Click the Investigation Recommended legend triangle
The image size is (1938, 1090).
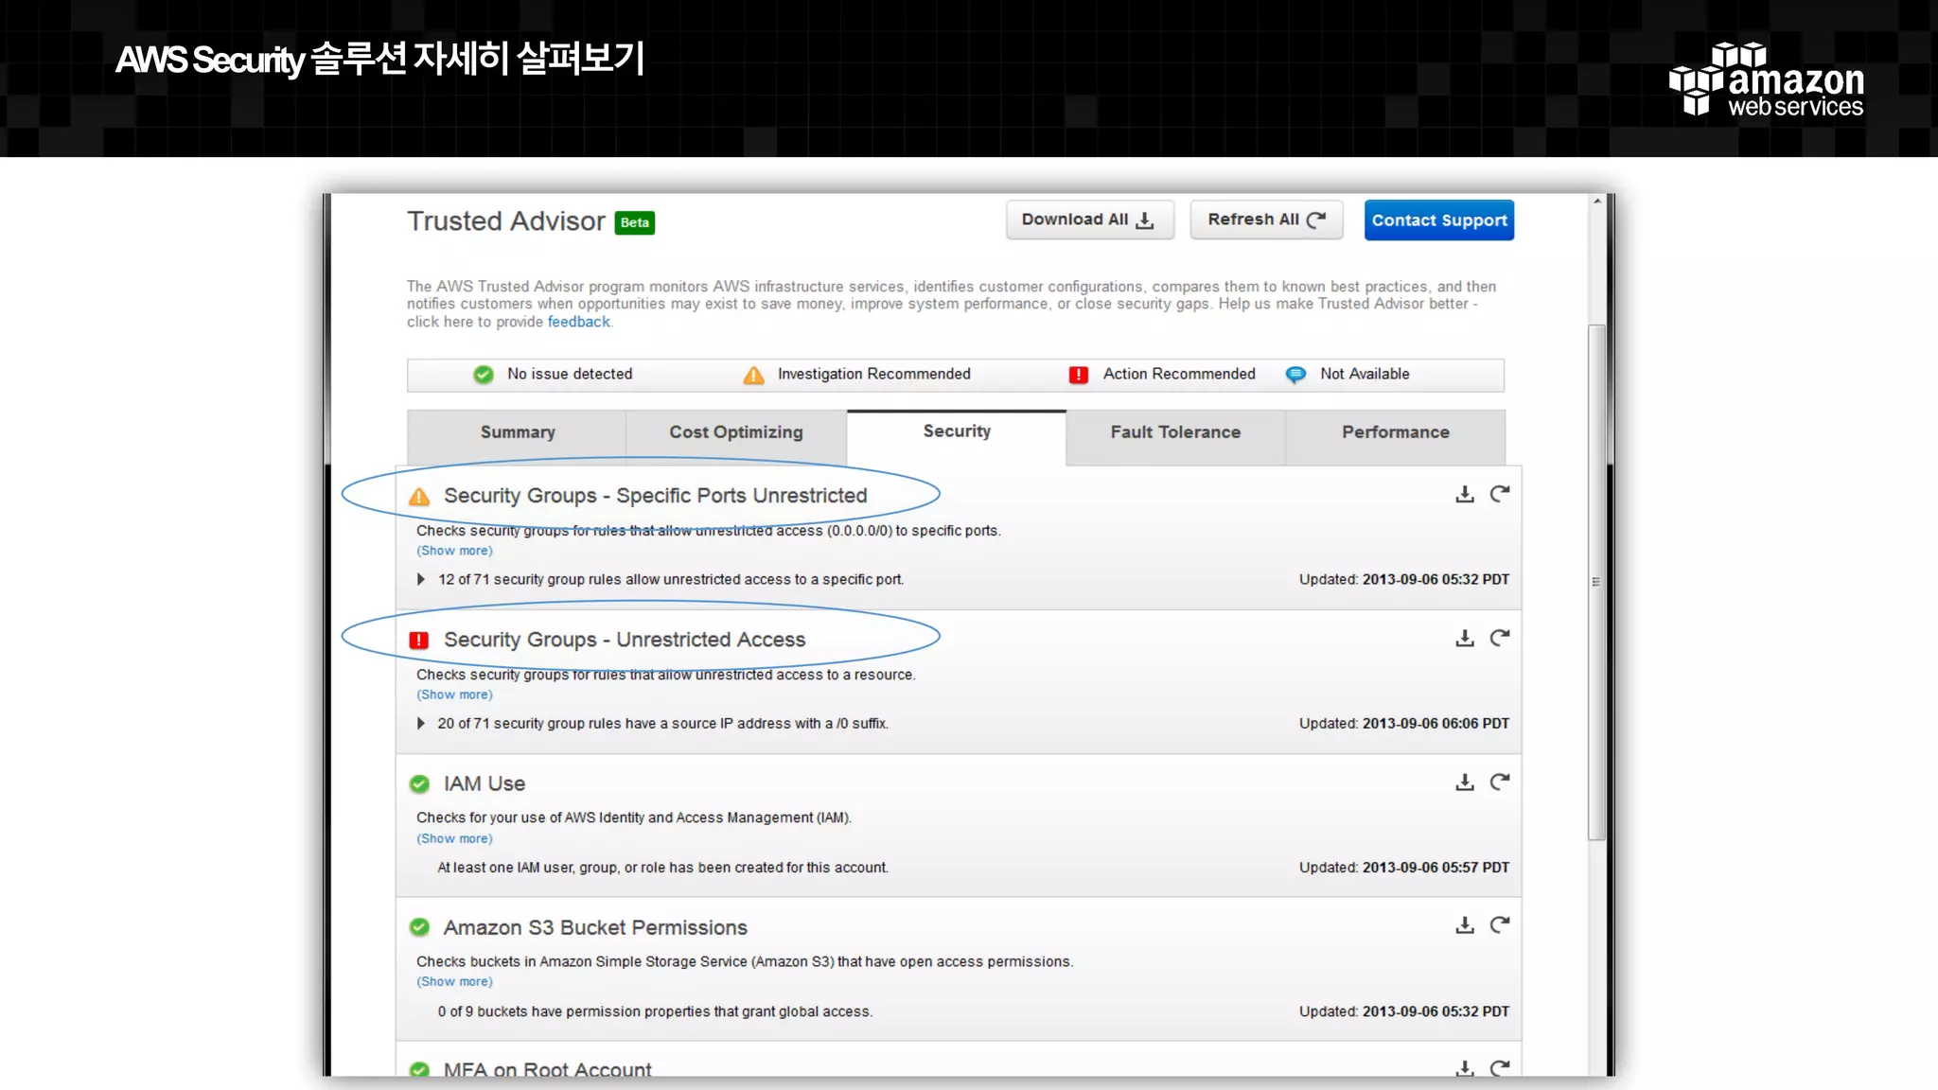[753, 376]
